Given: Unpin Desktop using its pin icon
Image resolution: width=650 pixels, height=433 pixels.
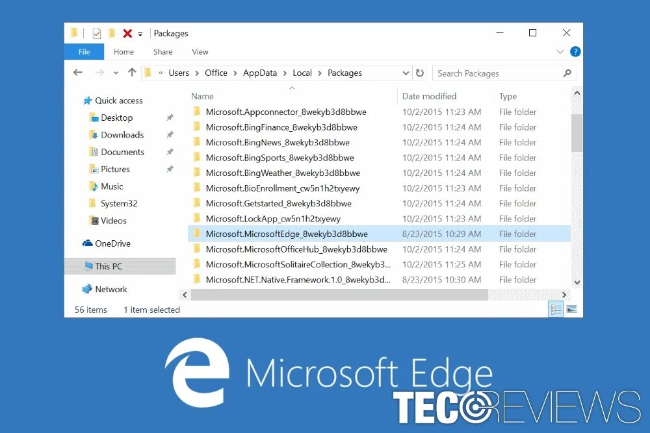Looking at the screenshot, I should (170, 118).
